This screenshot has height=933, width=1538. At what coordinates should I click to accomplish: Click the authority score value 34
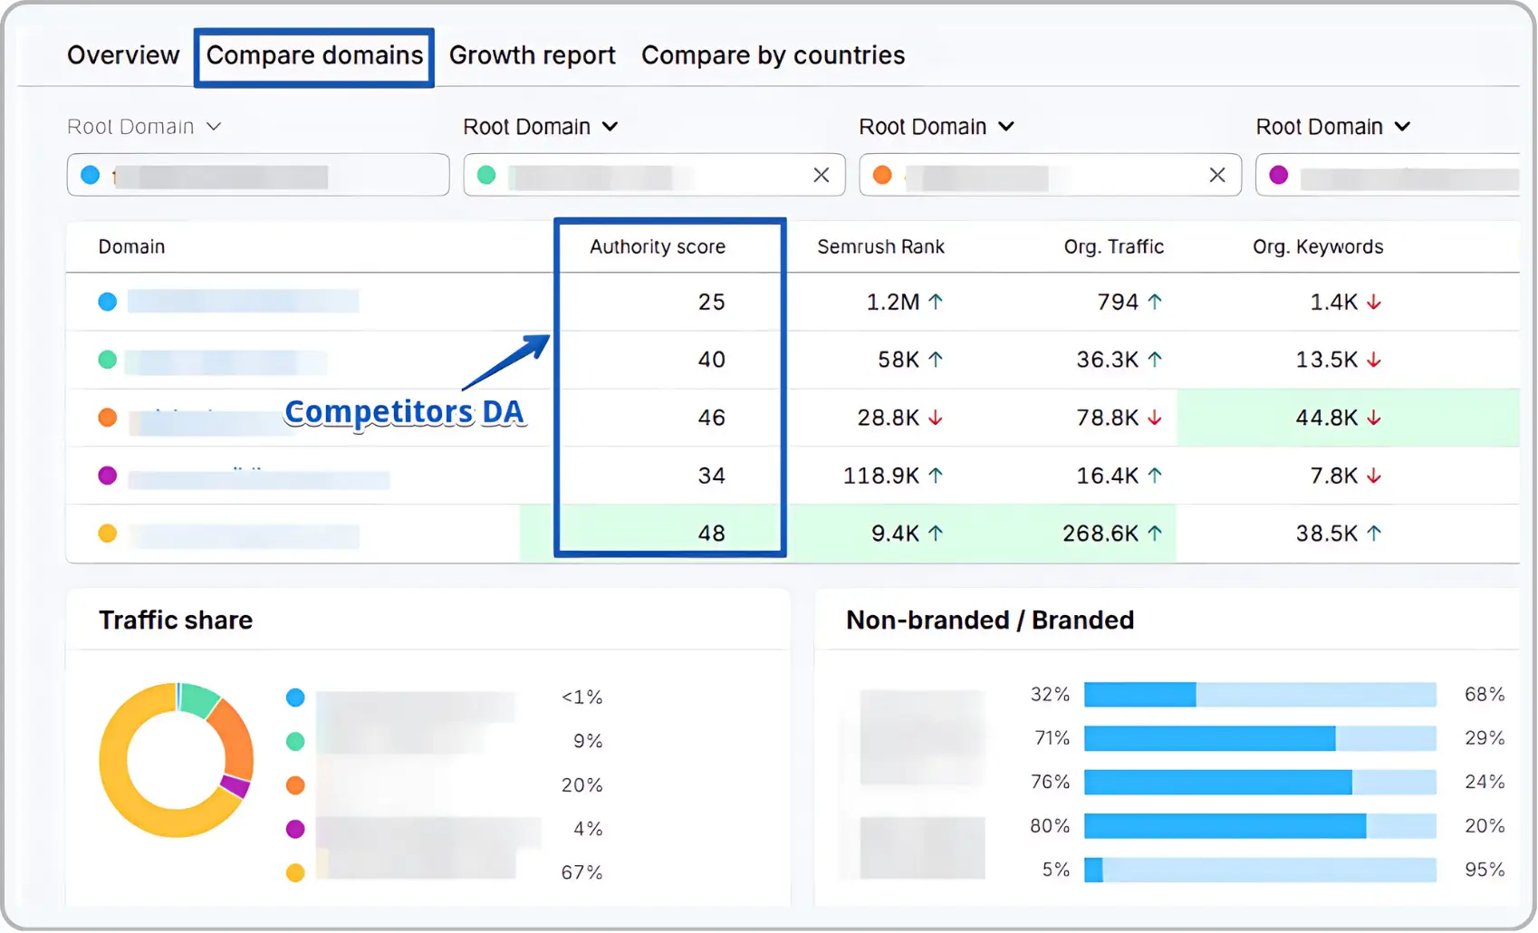pyautogui.click(x=712, y=476)
